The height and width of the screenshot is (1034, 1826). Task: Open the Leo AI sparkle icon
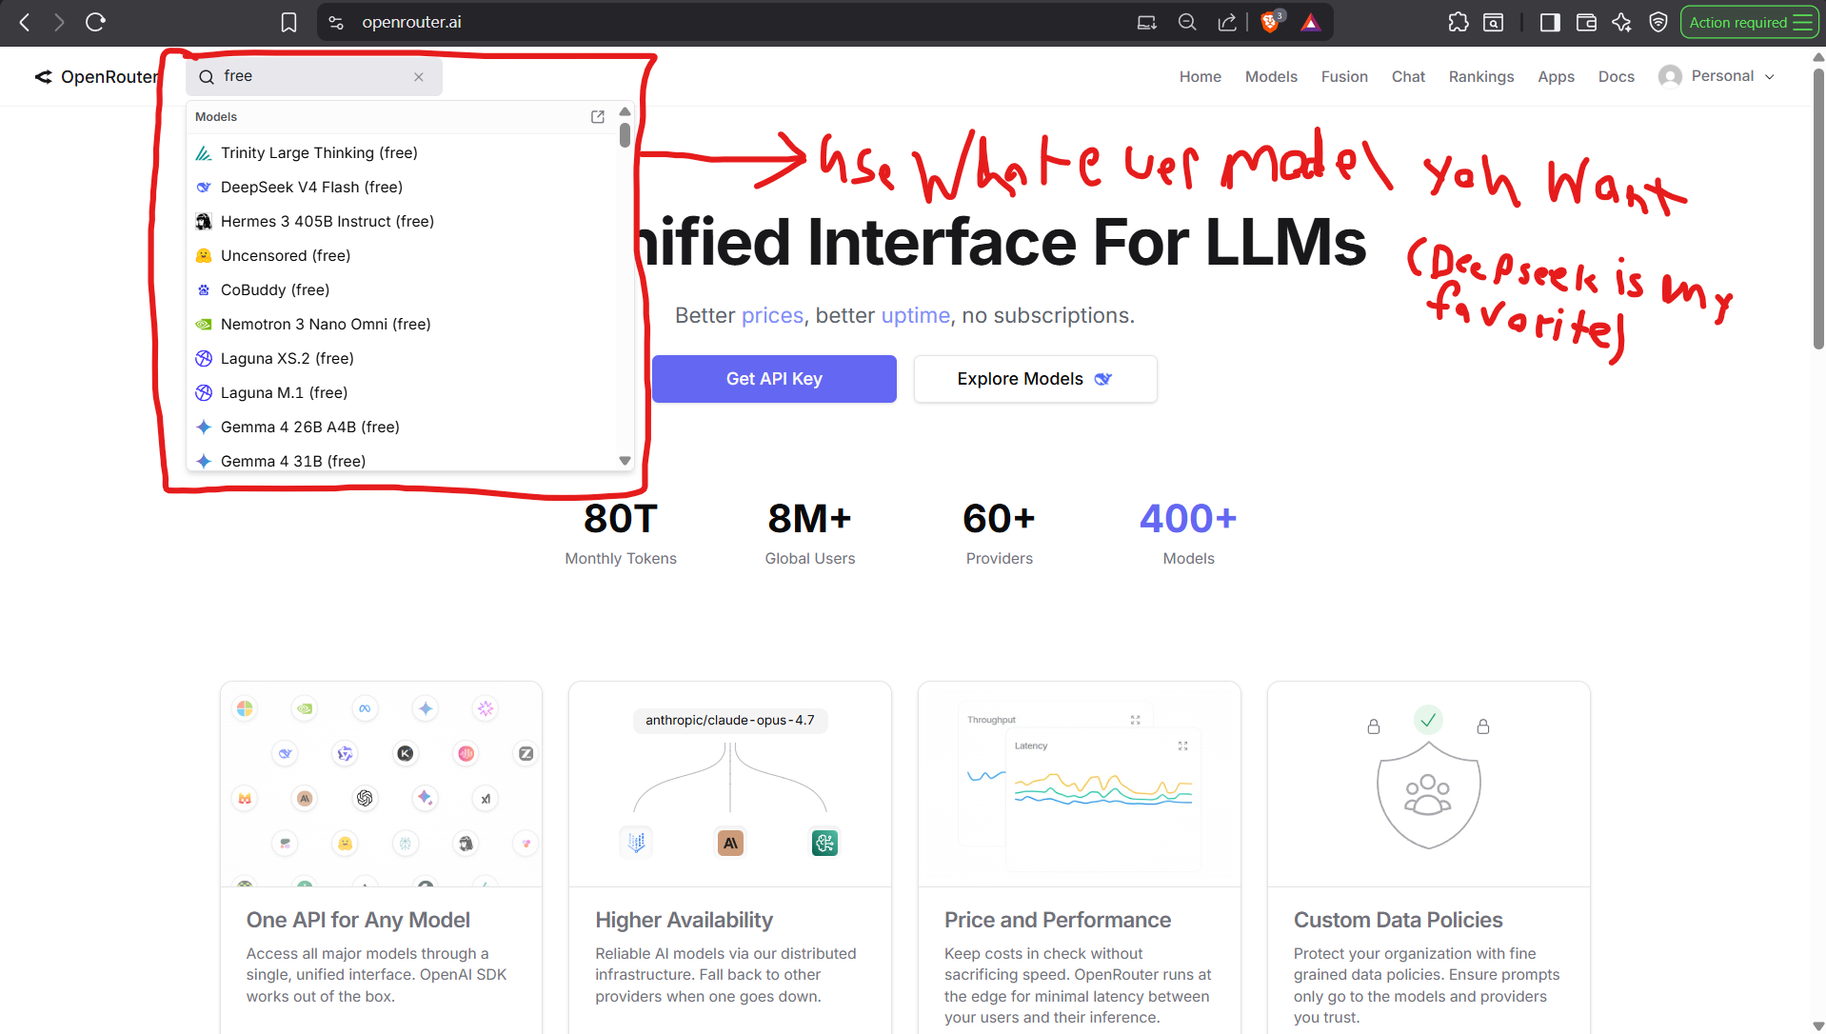(x=1622, y=22)
